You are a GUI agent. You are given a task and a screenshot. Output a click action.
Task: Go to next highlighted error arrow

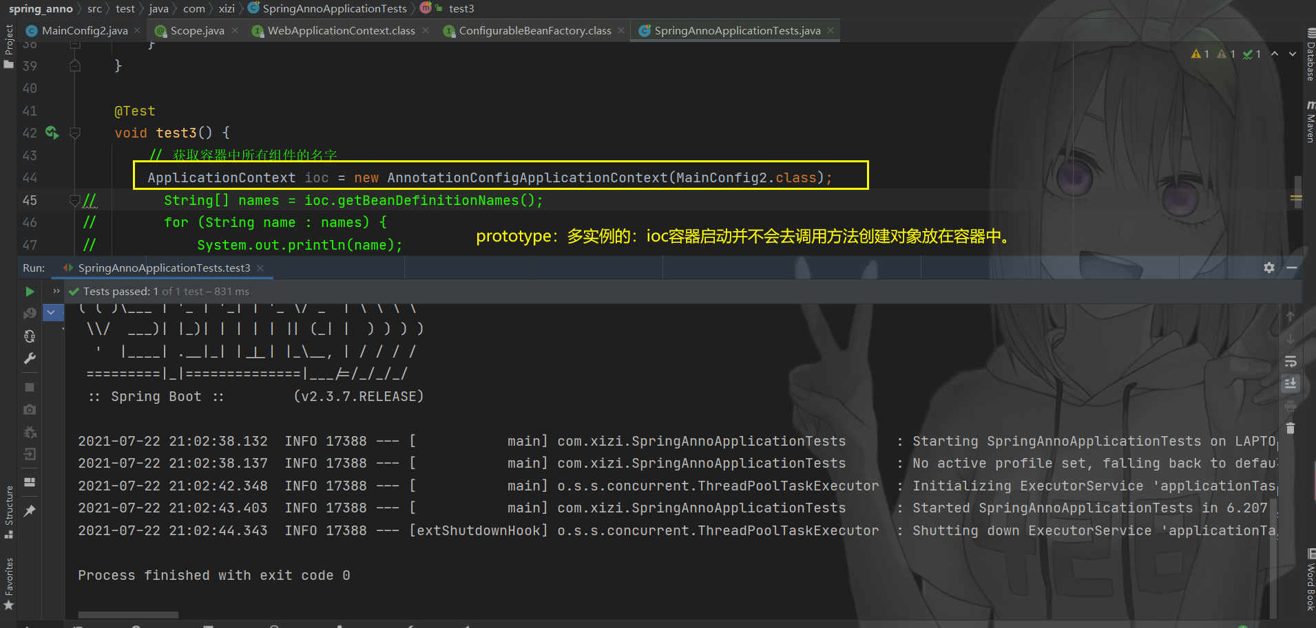click(1293, 54)
